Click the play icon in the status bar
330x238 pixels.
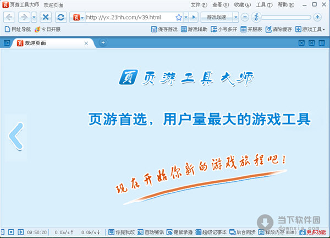pos(21,232)
